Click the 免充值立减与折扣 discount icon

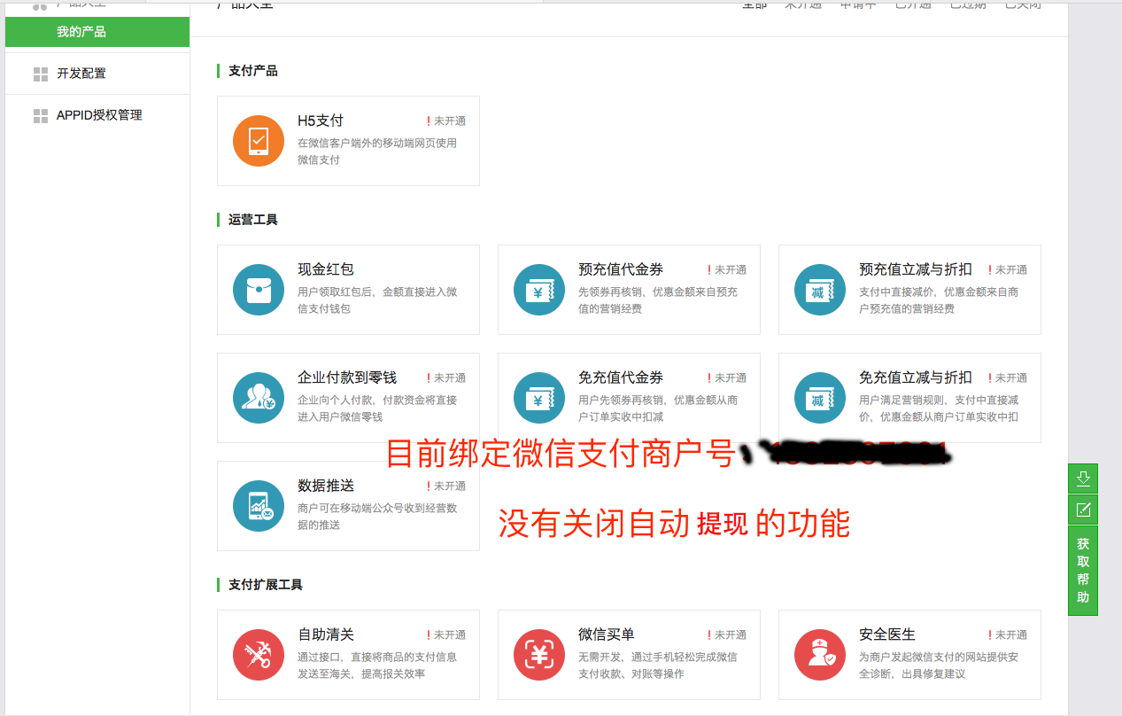coord(820,398)
